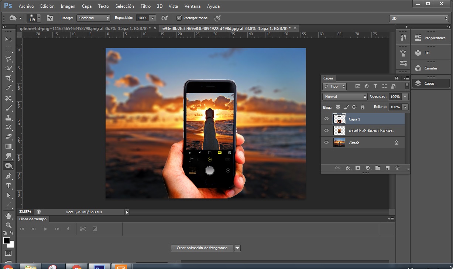Click the Crear animación de fotogramas button
Screen dimensions: 453x269
pos(202,248)
